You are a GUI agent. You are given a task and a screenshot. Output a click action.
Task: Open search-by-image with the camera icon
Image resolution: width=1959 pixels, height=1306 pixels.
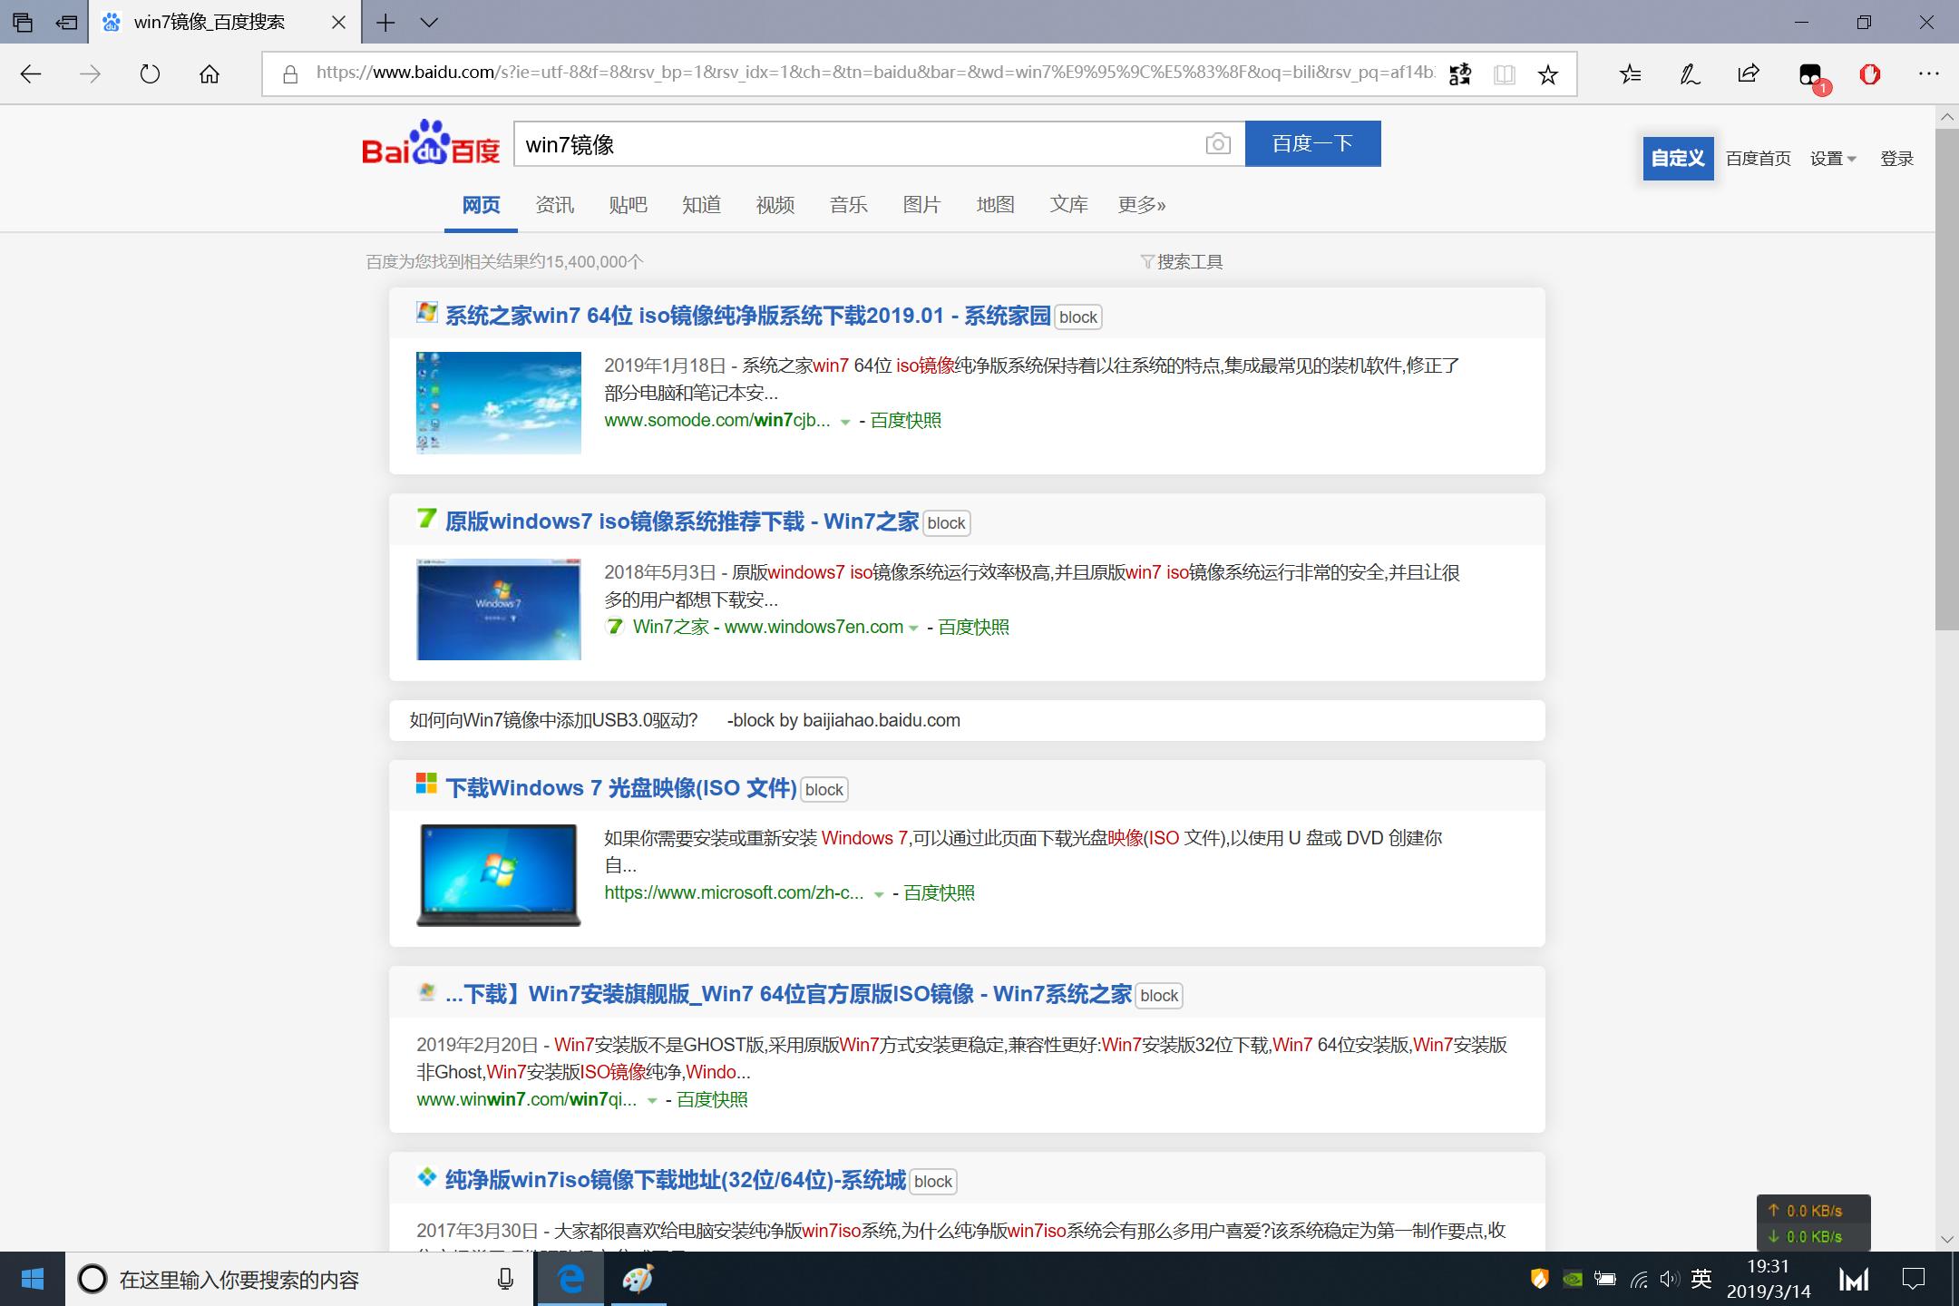tap(1217, 143)
